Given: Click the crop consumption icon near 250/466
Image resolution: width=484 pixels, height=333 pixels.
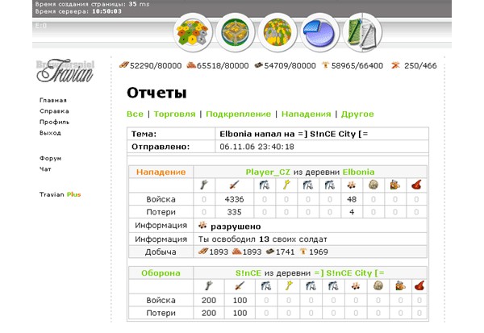Looking at the screenshot, I should point(395,65).
